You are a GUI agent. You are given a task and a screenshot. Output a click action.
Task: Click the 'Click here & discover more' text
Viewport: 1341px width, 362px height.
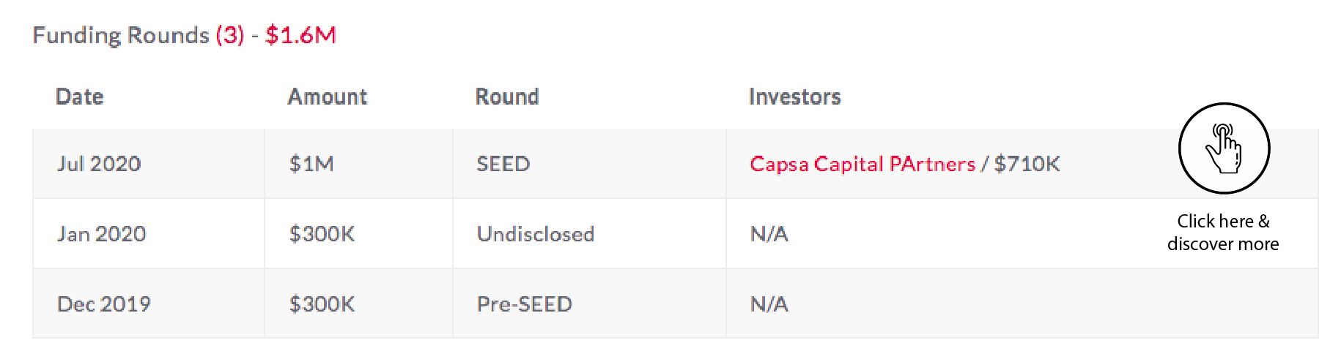1223,233
